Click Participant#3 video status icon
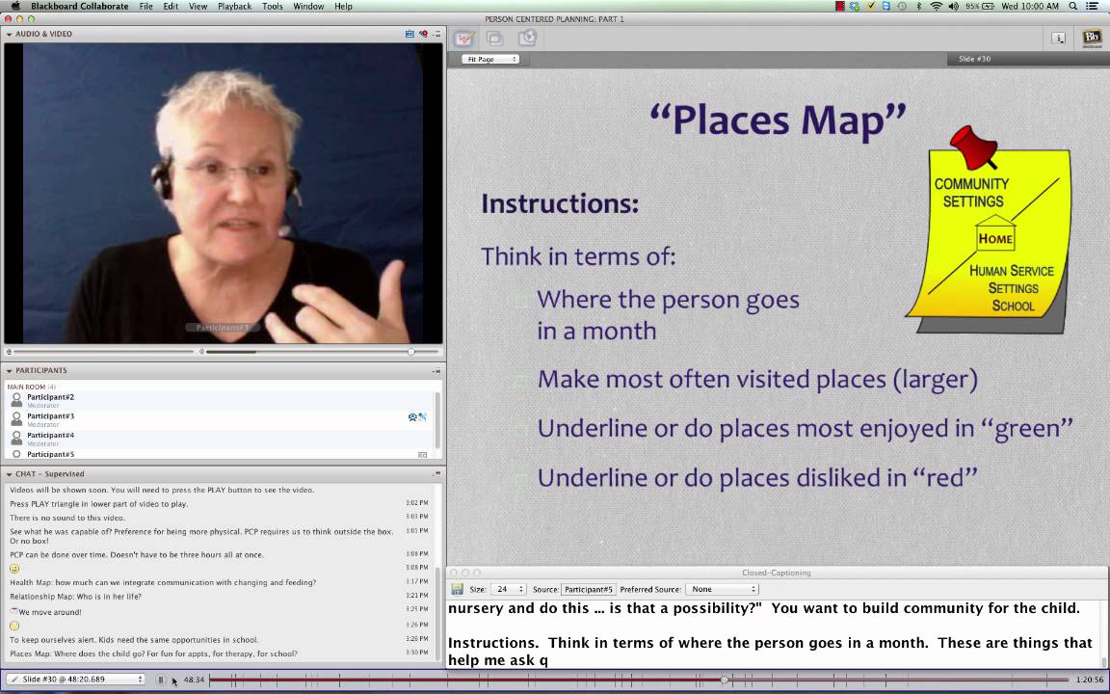The height and width of the screenshot is (694, 1110). (x=412, y=417)
